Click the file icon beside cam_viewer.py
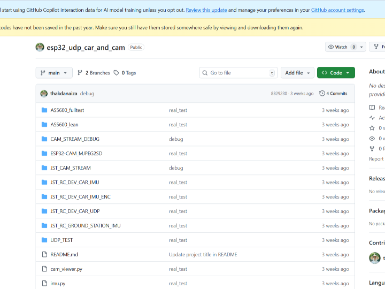Viewport: 385px width, 289px height. 45,269
